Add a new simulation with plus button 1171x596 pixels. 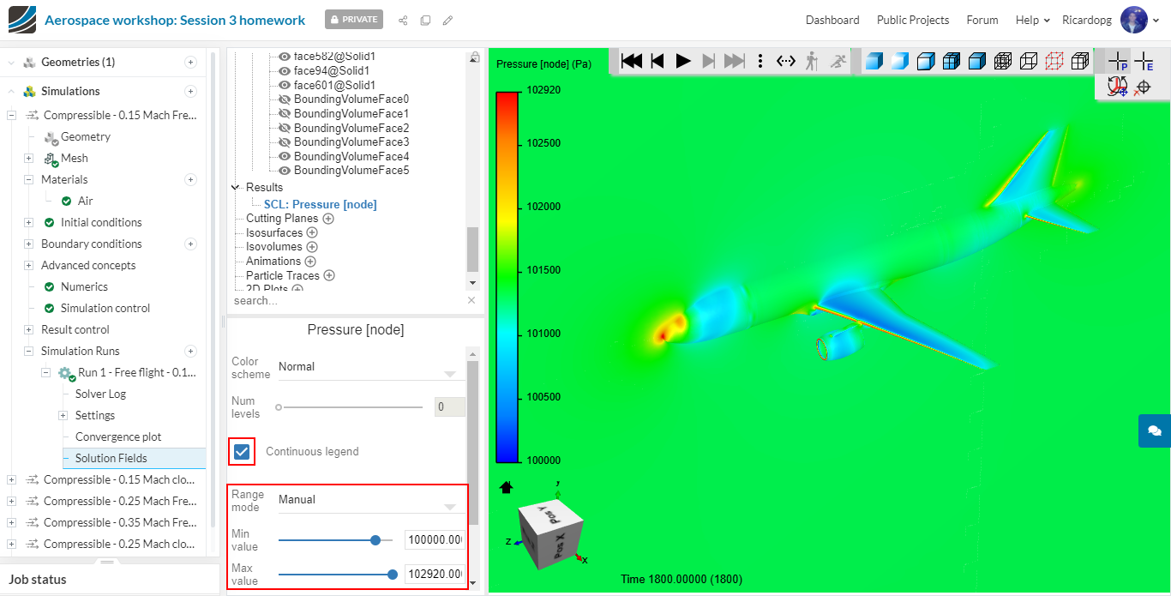tap(190, 91)
